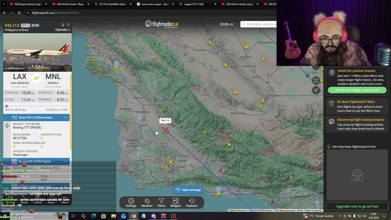
Task: Select the blue airport pin near Santa Maria
Action: (140, 117)
